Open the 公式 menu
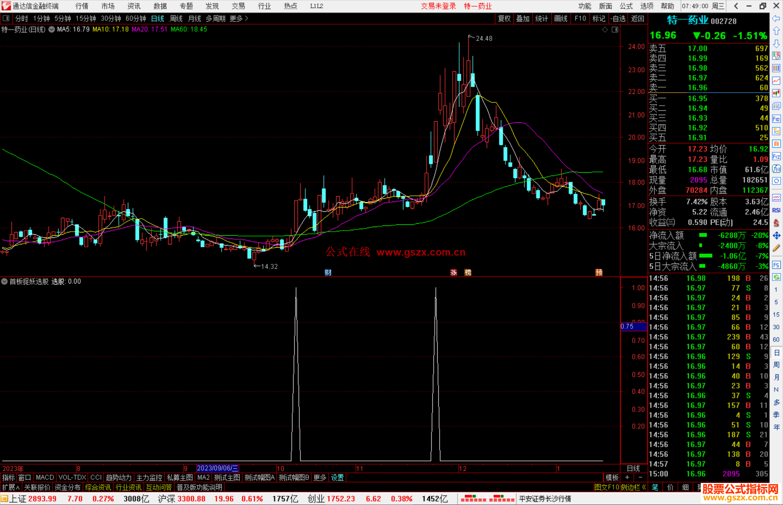The image size is (783, 505). coord(626,6)
